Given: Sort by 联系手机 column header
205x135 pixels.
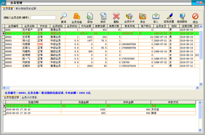Looking at the screenshot, I should pyautogui.click(x=130, y=26).
